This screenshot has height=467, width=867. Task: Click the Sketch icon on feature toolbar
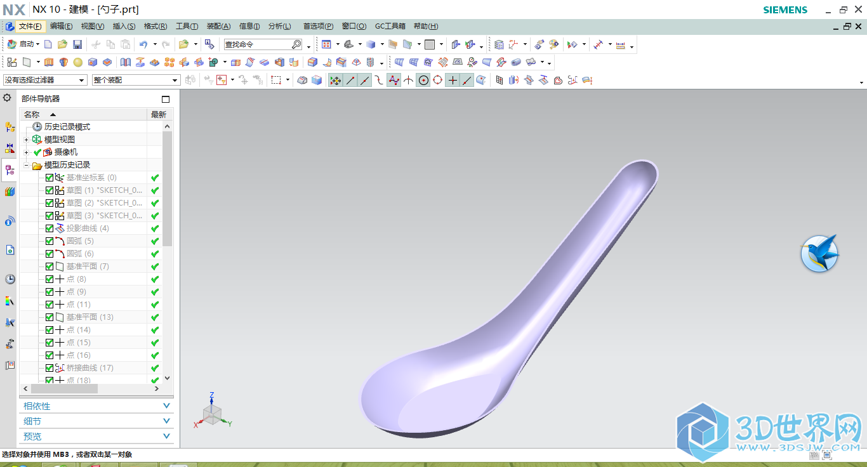click(x=12, y=62)
